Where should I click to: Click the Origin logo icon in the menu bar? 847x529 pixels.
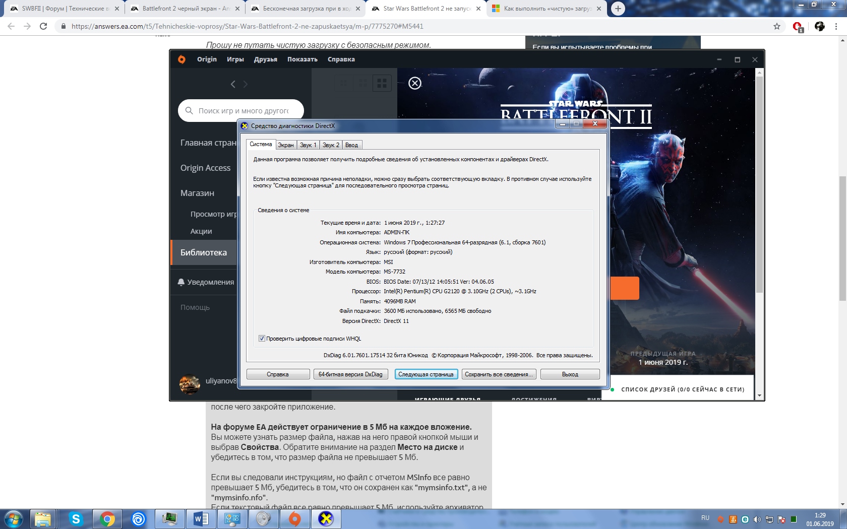[181, 59]
